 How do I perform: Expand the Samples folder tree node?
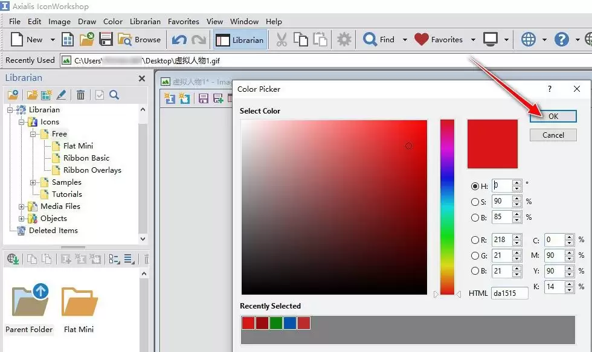point(33,182)
